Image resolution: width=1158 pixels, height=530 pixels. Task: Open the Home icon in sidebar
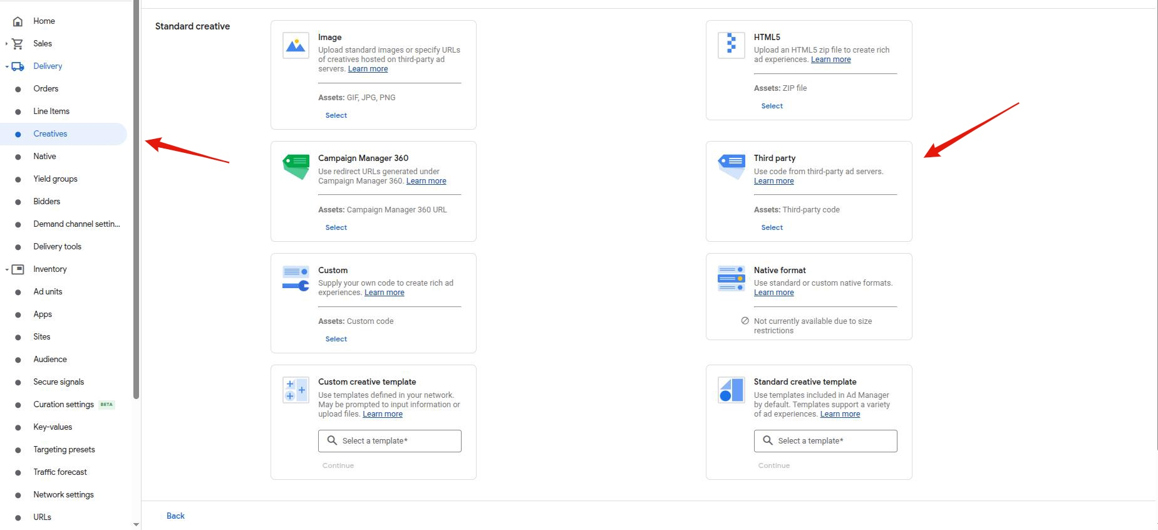coord(18,21)
